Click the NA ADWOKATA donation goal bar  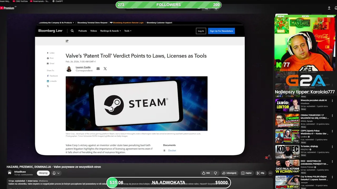[x=168, y=183]
